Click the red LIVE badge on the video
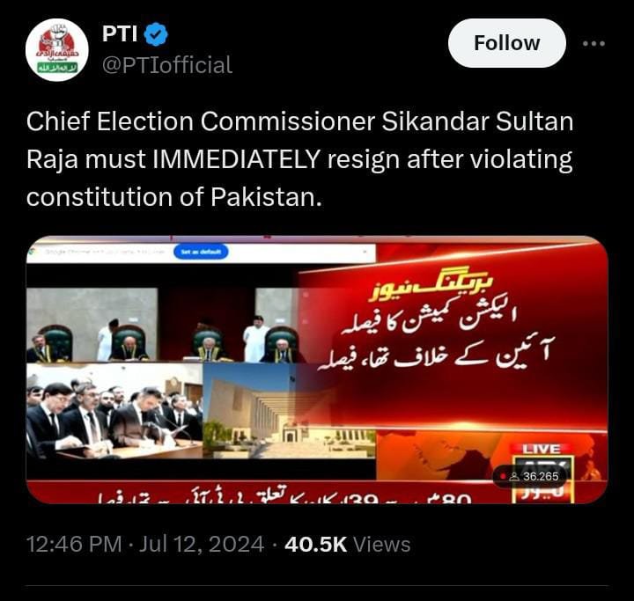Screen dimensions: 634x601 click(x=542, y=449)
